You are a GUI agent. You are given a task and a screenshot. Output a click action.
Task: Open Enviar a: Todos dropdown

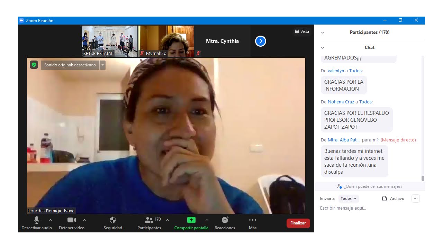(x=349, y=199)
